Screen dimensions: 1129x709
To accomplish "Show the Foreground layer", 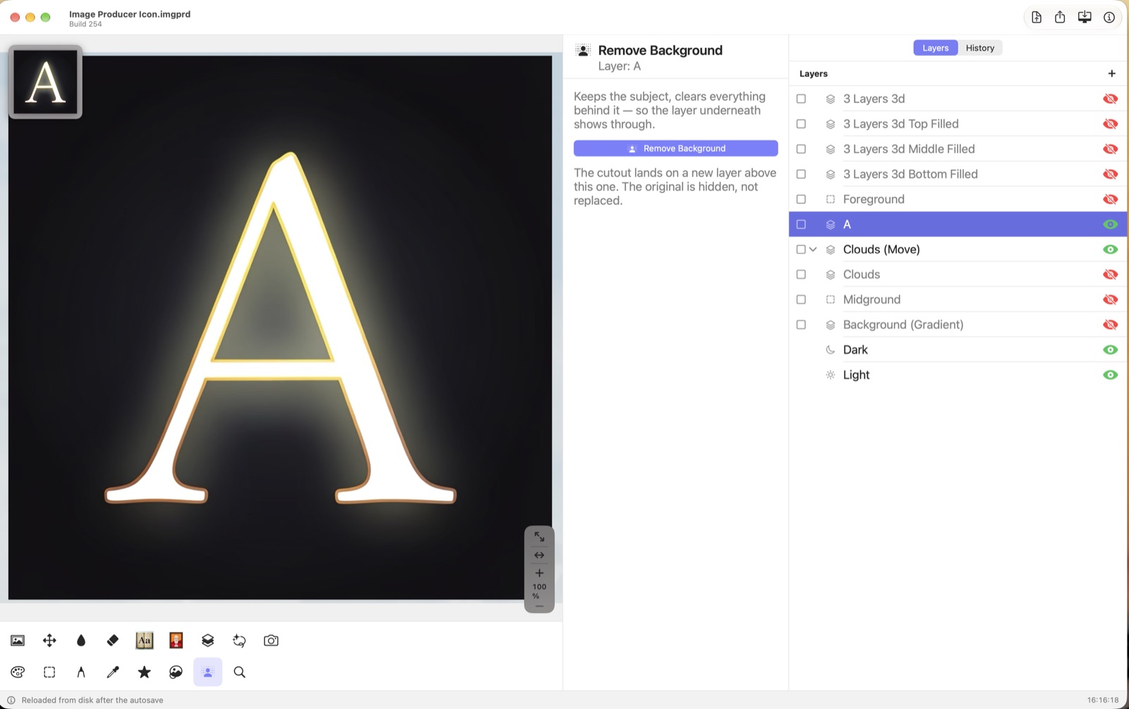I will [1110, 199].
